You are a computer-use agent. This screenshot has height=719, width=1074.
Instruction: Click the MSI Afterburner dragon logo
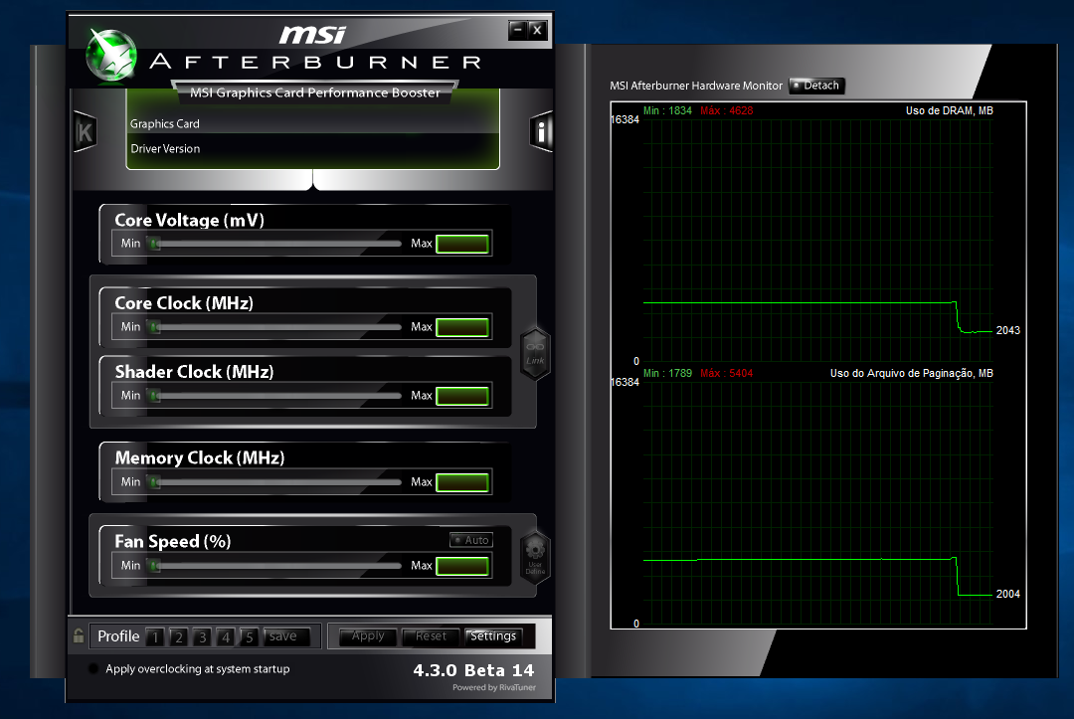click(x=110, y=56)
